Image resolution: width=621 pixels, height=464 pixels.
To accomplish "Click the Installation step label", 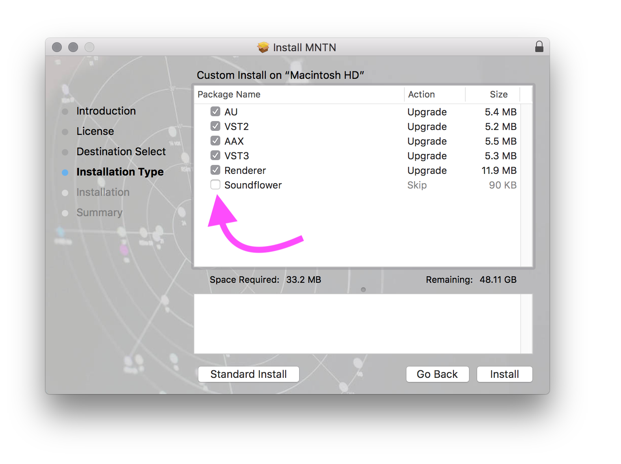I will (103, 192).
